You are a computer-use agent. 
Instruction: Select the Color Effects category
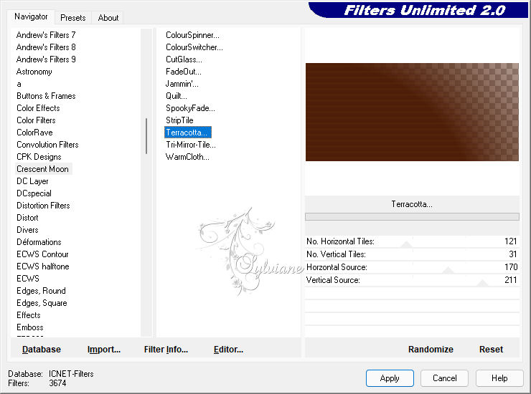point(38,108)
